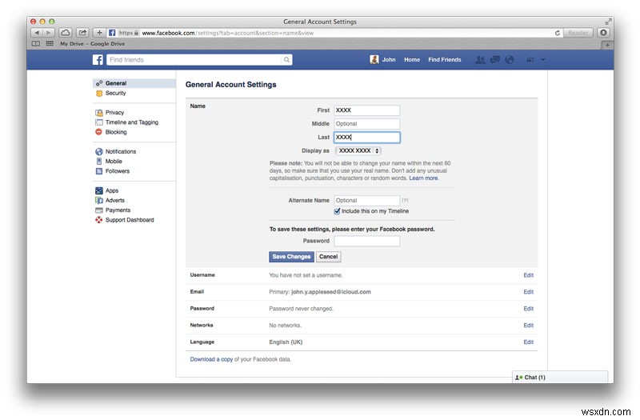Edit the Email row

pos(528,292)
